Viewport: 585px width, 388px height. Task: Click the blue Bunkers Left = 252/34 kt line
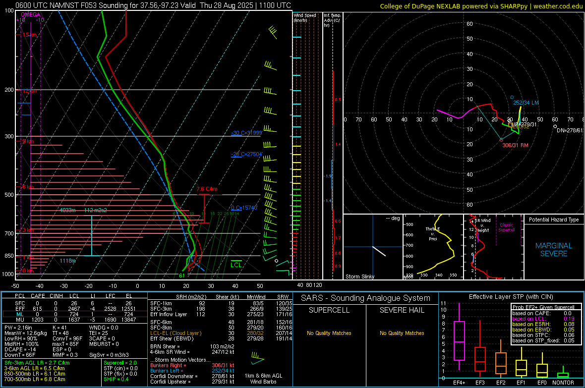(192, 371)
